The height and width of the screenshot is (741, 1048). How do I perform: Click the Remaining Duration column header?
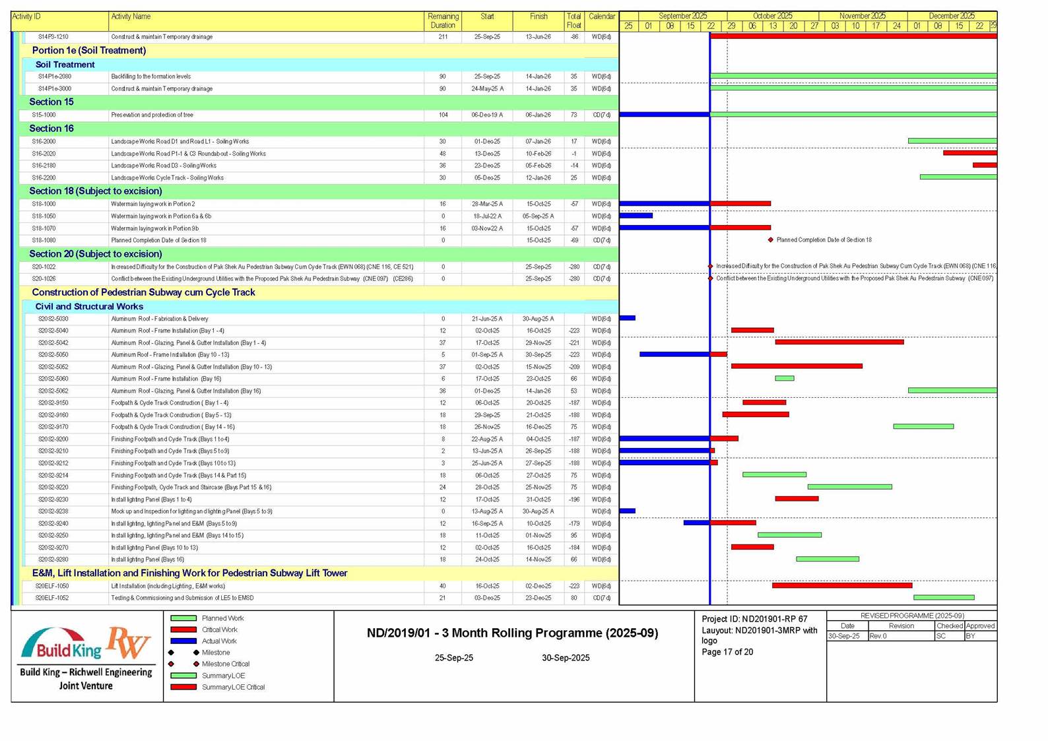[x=443, y=20]
